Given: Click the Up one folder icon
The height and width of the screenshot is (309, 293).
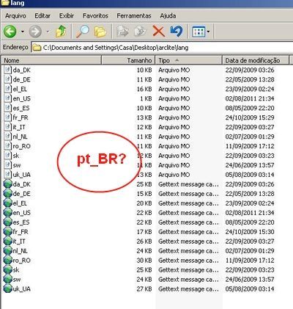Looking at the screenshot, I should (x=61, y=32).
